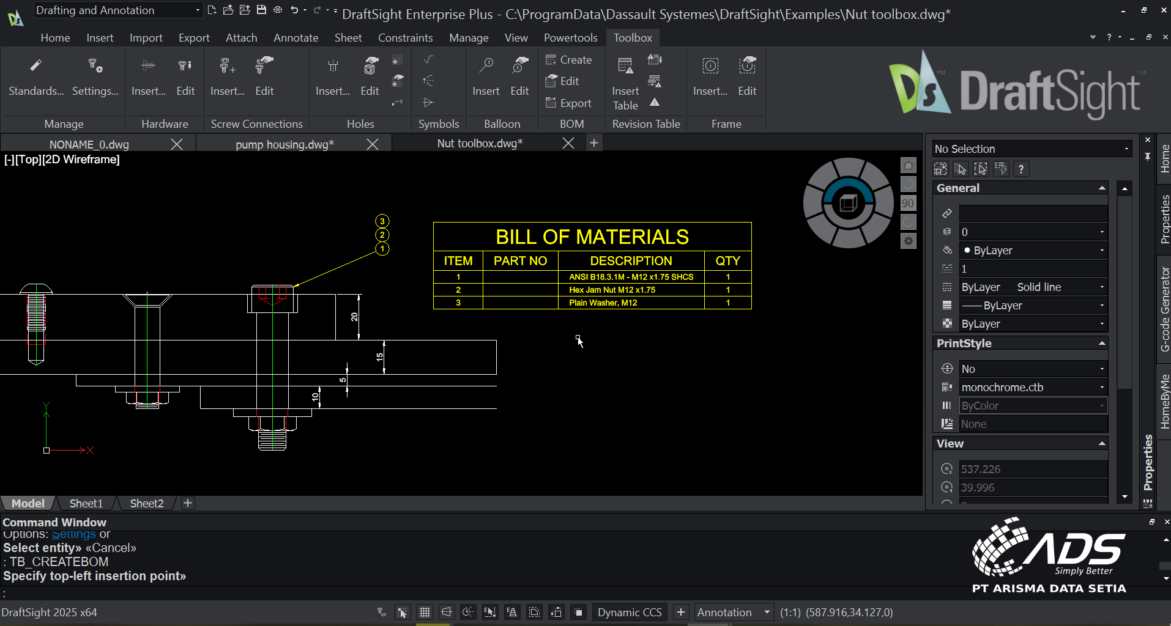Open the ByLayer Solid line linestyle dropdown
Screen dimensions: 1171x626
click(1033, 287)
